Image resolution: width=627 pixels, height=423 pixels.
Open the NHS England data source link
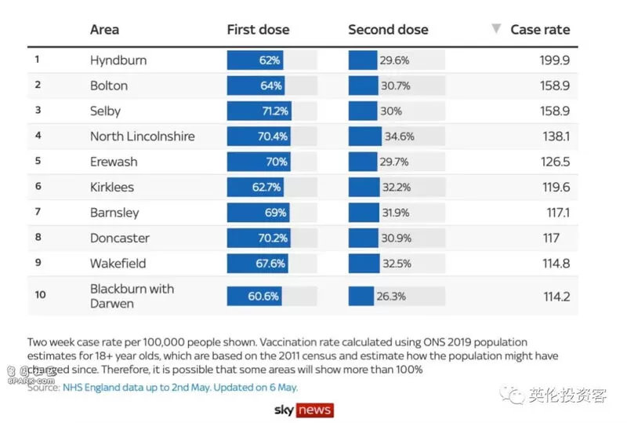pyautogui.click(x=180, y=388)
